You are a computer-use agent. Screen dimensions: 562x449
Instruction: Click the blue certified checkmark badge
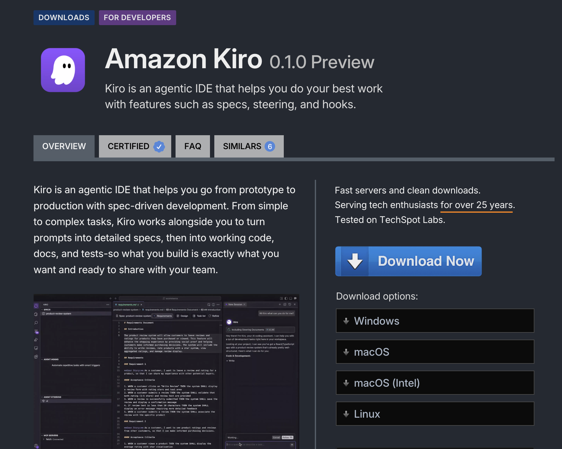click(x=159, y=146)
